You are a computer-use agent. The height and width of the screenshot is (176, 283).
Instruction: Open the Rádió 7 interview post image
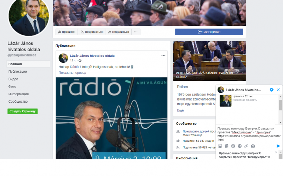(111, 118)
